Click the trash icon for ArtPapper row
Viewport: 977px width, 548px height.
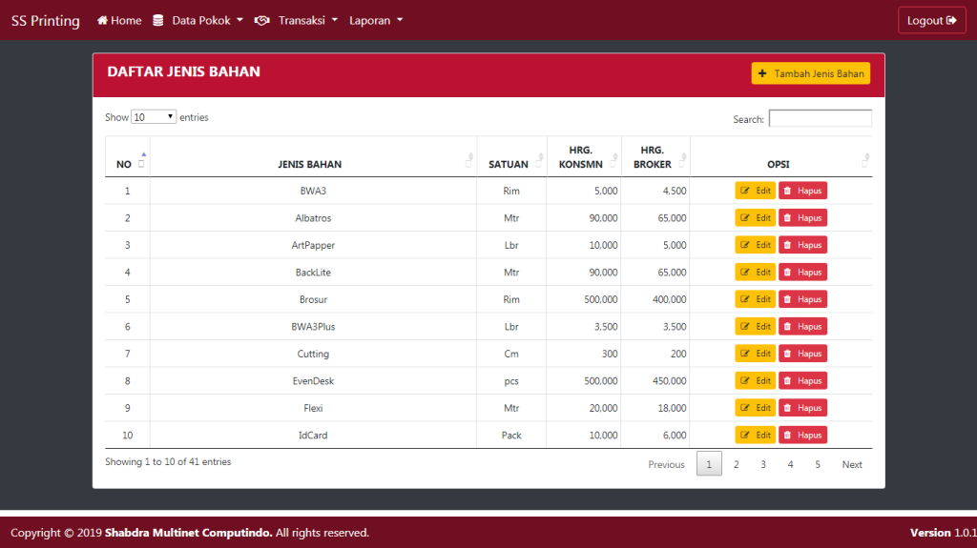tap(787, 245)
